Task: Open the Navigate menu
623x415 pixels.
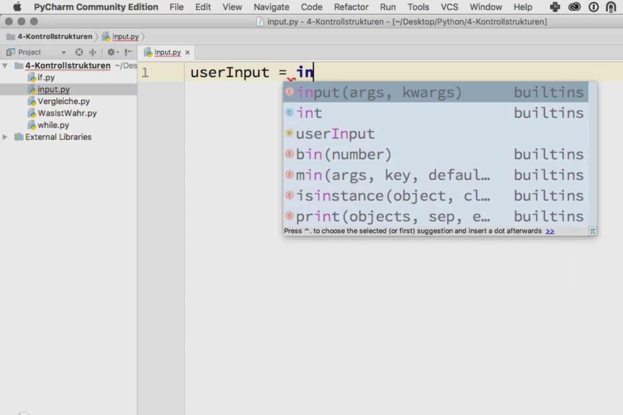Action: [x=272, y=7]
